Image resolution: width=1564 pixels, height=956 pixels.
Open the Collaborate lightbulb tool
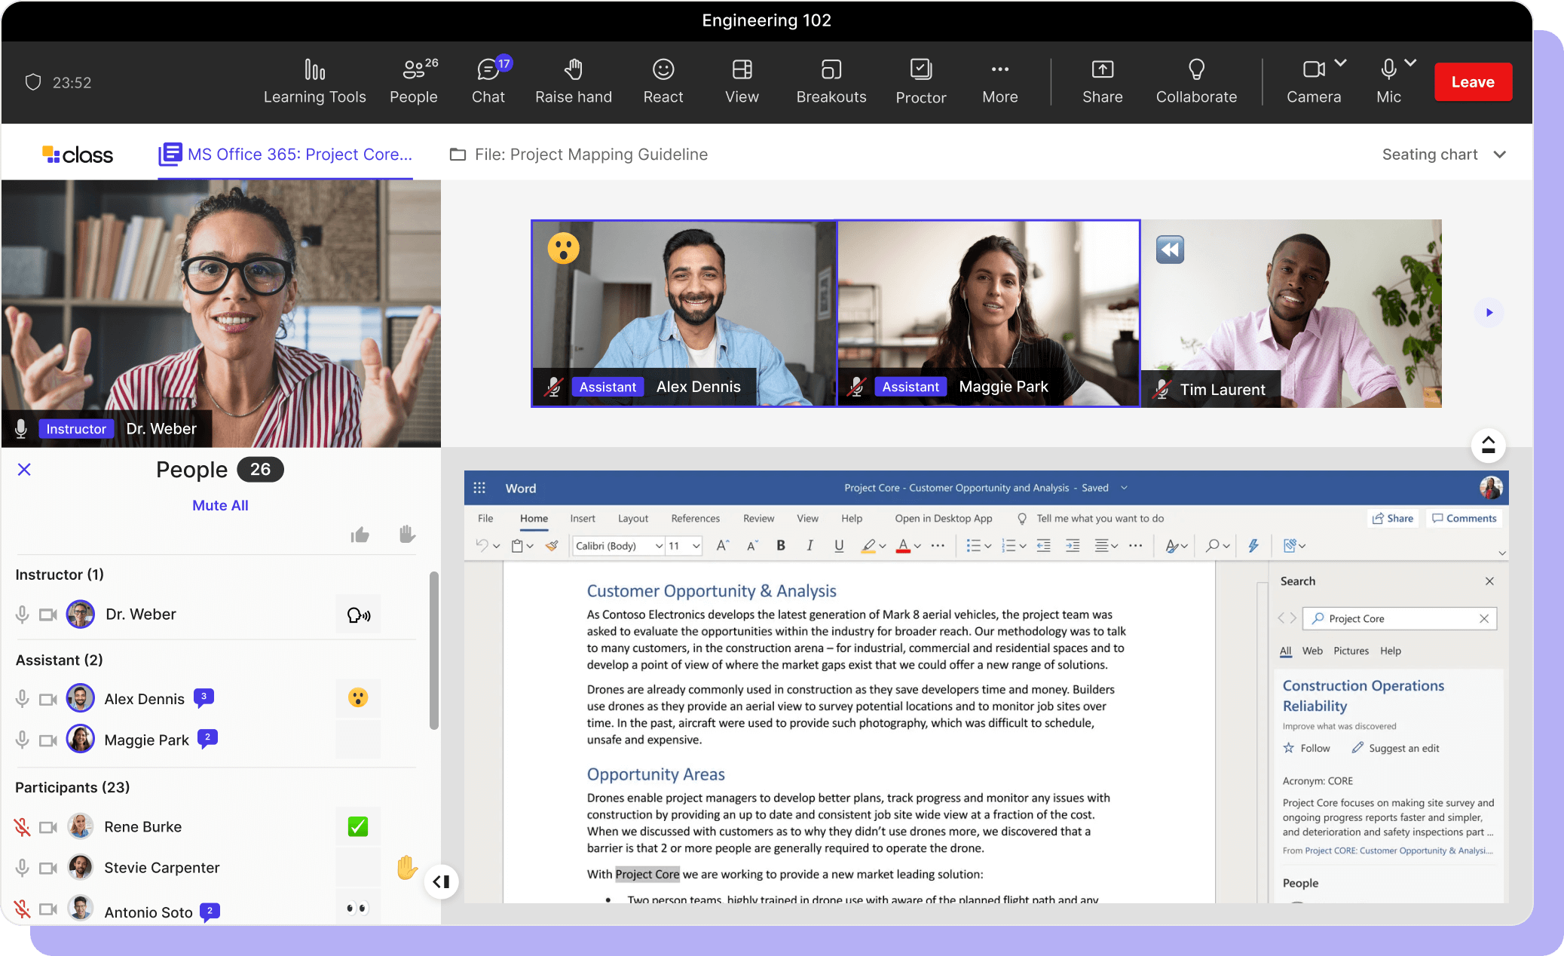(1196, 81)
